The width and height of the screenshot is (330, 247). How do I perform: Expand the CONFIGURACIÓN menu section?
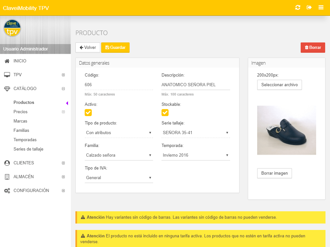click(x=63, y=191)
